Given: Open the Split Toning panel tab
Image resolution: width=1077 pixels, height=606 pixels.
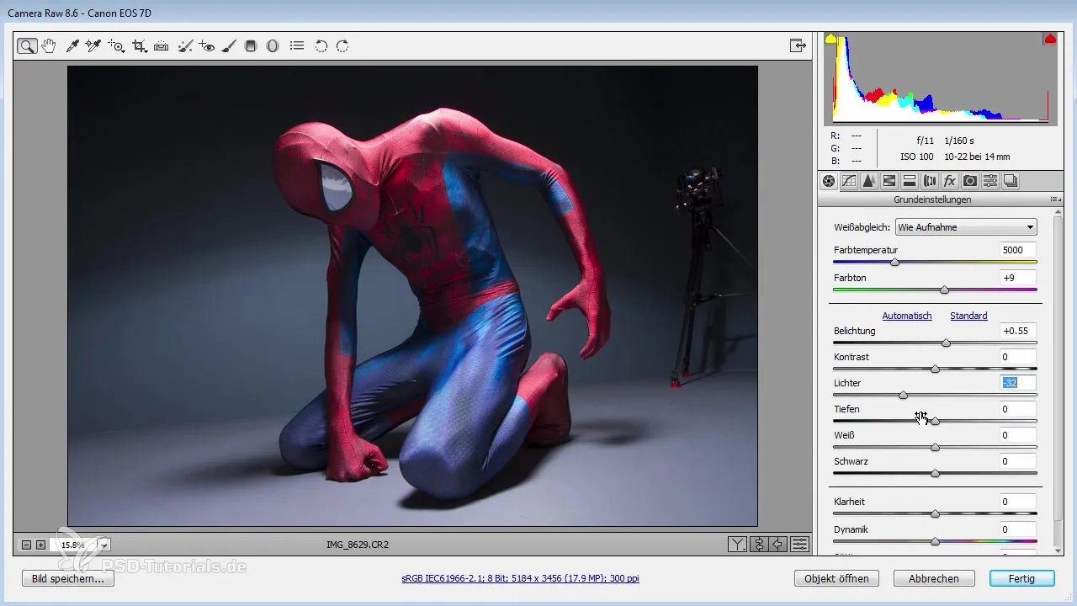Looking at the screenshot, I should click(x=910, y=180).
